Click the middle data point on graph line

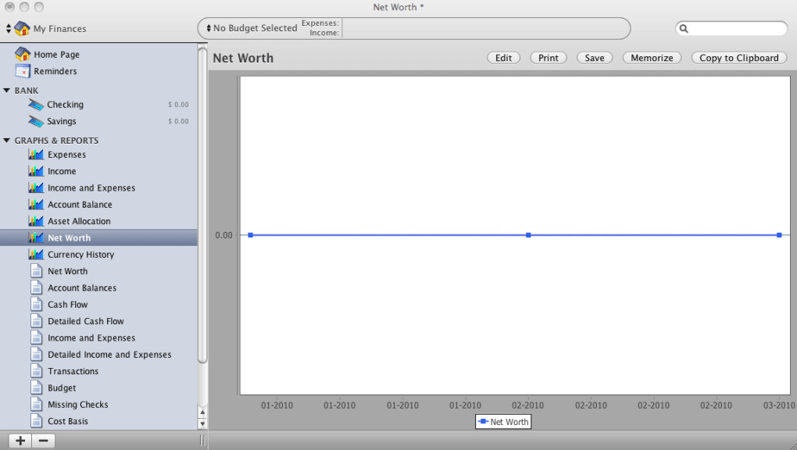(x=528, y=235)
